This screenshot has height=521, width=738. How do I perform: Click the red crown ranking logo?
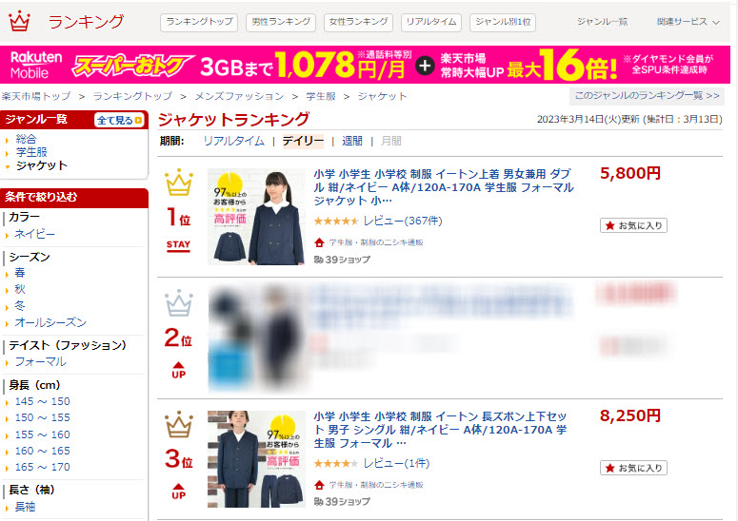tap(20, 21)
